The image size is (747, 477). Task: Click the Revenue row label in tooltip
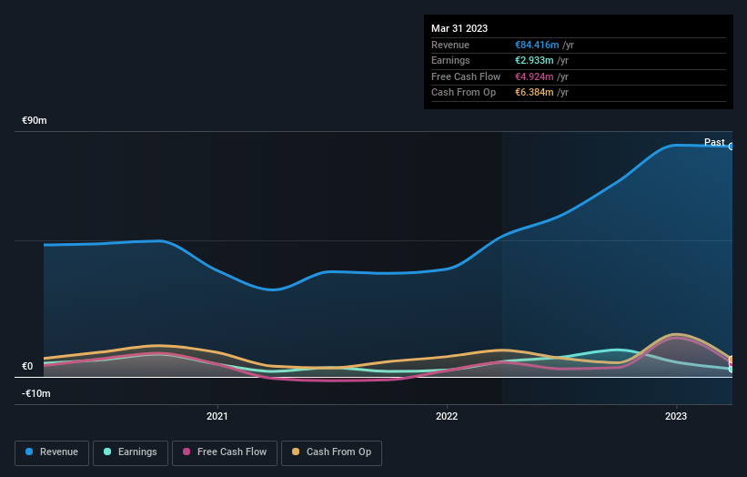(x=450, y=45)
